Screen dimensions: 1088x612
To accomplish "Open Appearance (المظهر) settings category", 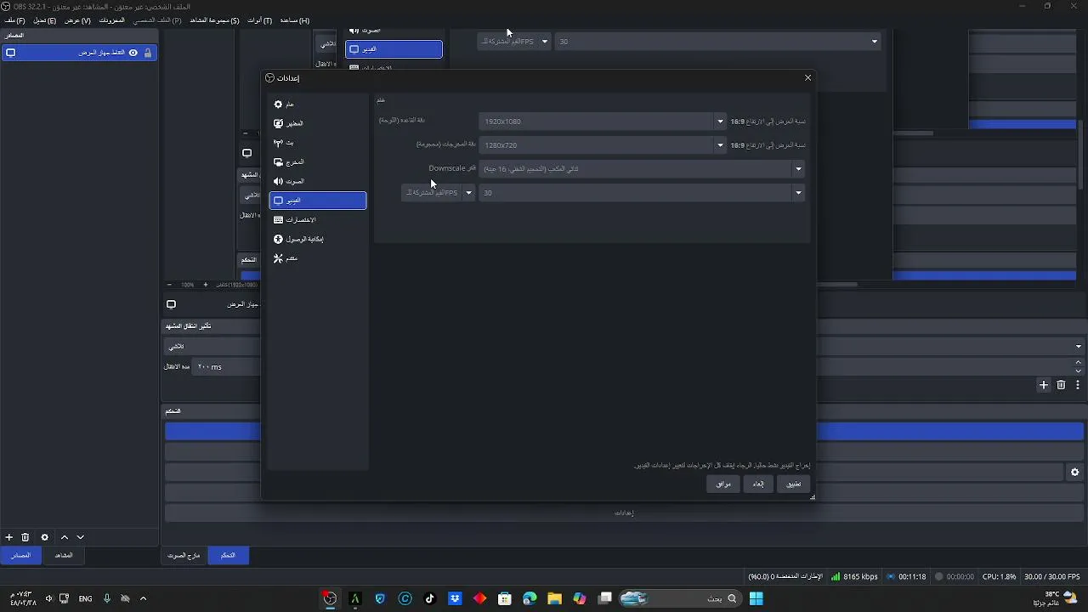I will [317, 123].
